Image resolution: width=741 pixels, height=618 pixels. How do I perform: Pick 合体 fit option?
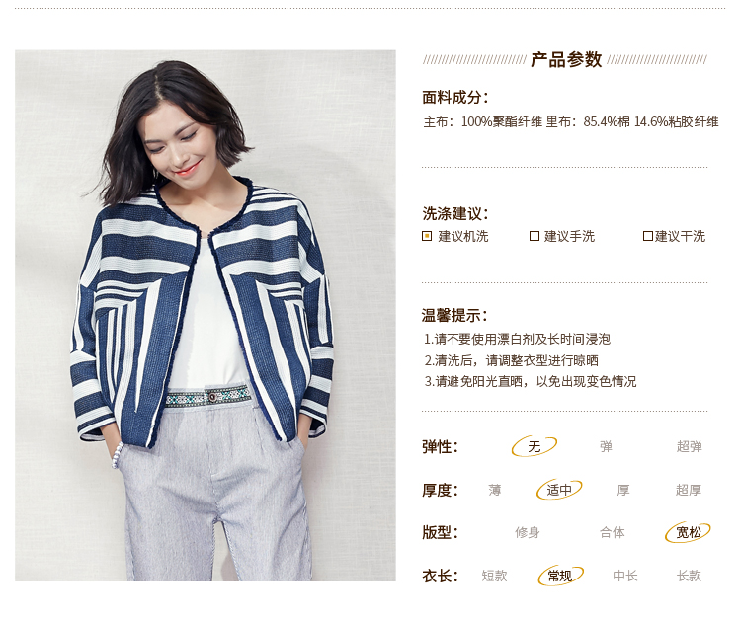pyautogui.click(x=613, y=532)
